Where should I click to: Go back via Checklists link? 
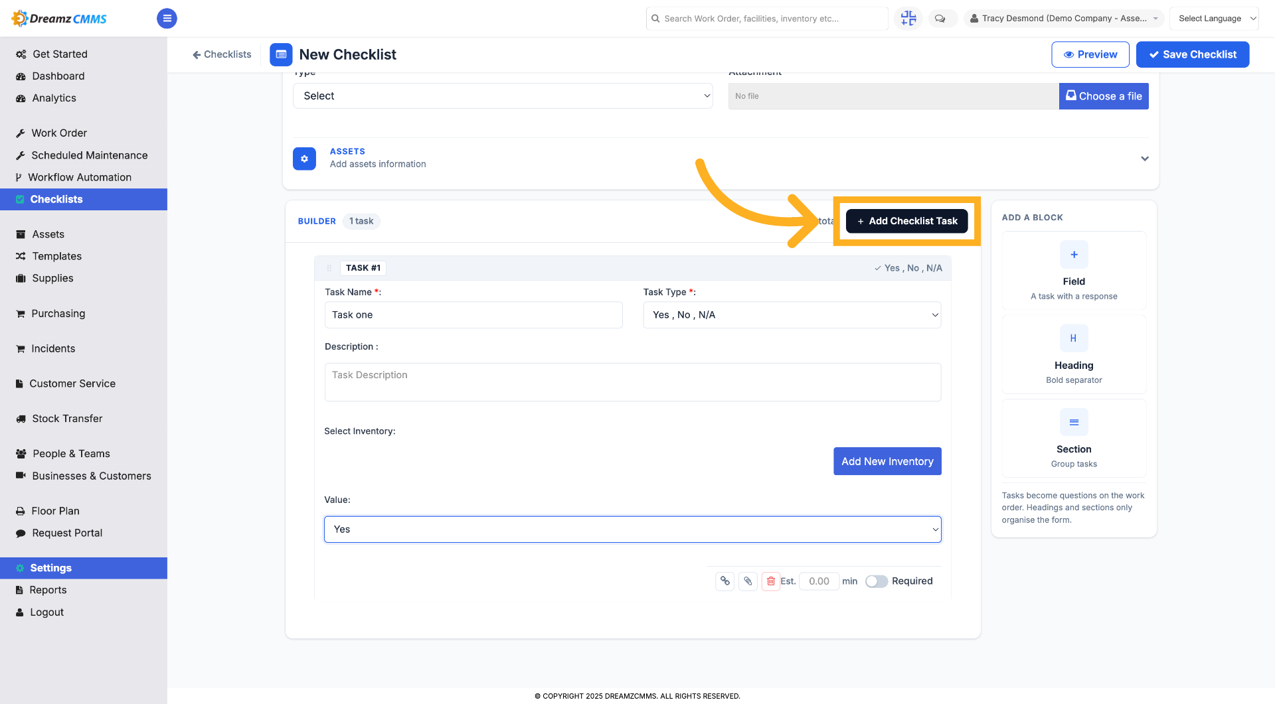[222, 54]
